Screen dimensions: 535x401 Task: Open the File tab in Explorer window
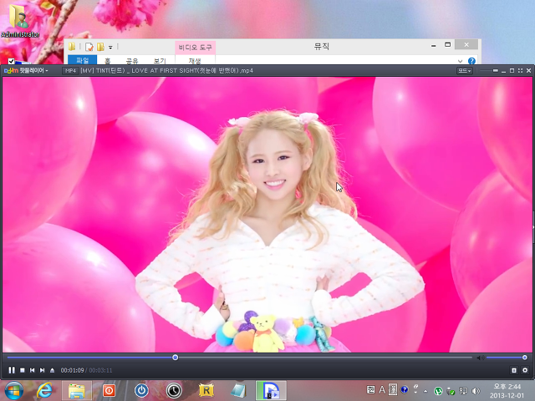point(82,60)
